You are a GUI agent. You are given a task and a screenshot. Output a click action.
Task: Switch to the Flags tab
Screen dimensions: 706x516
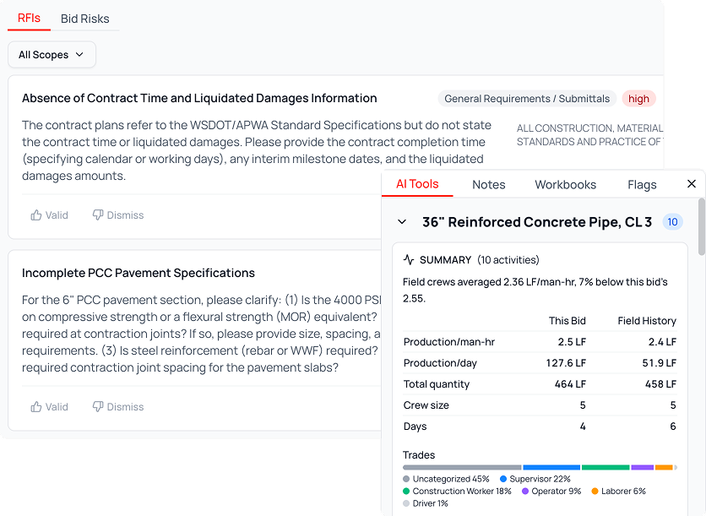642,185
